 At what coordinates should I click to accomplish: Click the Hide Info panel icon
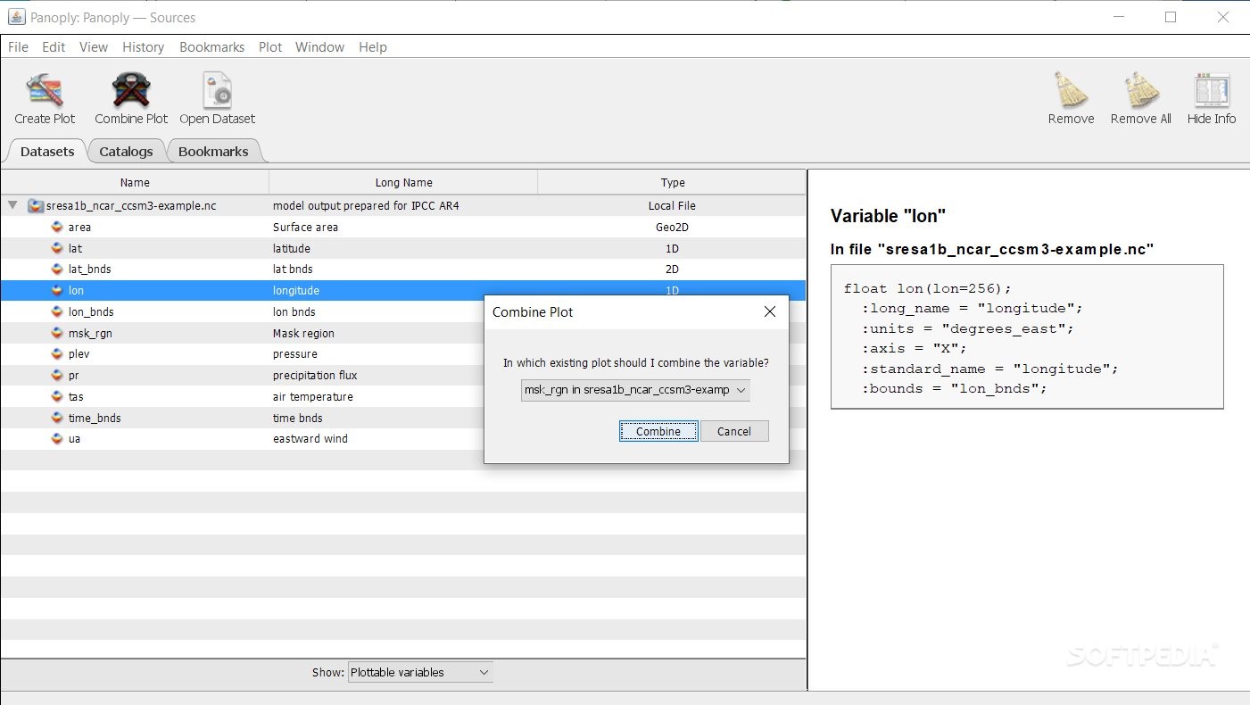(x=1212, y=90)
